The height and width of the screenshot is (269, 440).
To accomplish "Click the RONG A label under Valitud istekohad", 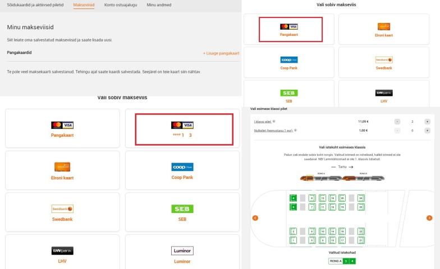I will coord(336,261).
